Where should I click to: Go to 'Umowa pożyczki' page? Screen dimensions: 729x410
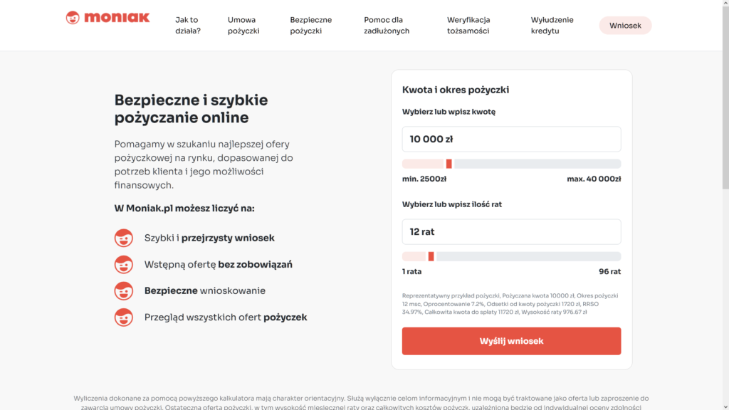click(243, 26)
